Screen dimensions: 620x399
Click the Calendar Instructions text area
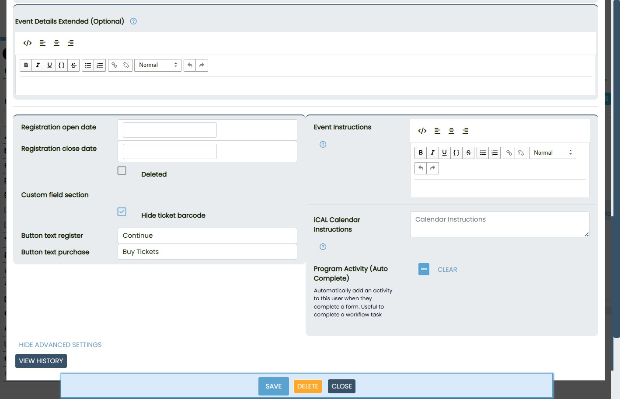point(499,224)
